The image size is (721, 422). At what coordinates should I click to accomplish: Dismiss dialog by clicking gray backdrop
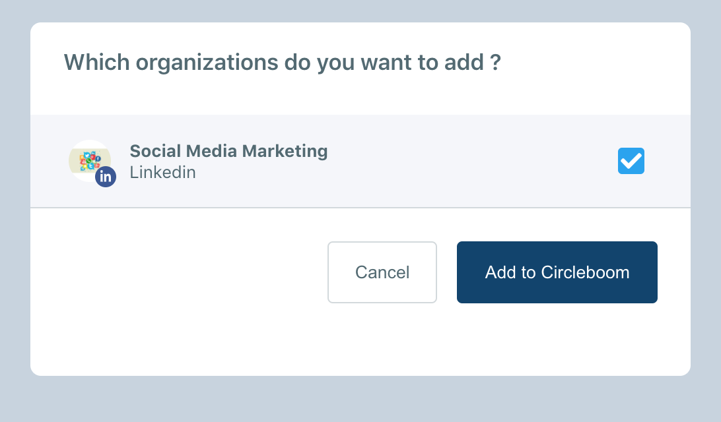360,400
